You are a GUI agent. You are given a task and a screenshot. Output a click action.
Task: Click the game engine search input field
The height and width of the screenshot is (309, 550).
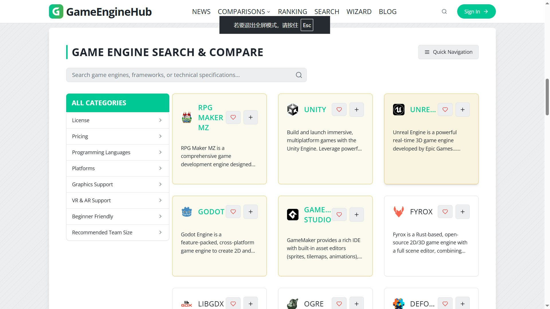click(x=186, y=75)
